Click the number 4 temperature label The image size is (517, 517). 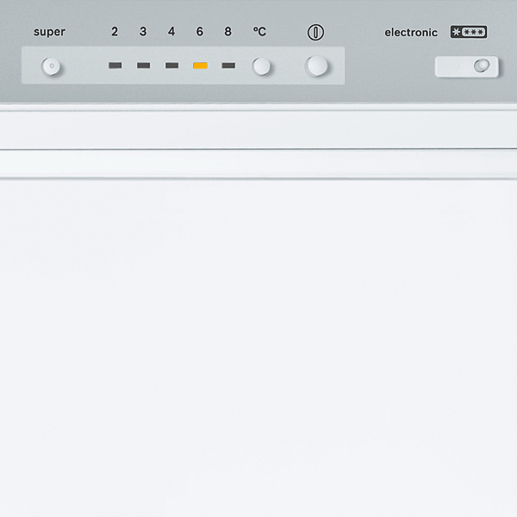tap(171, 32)
